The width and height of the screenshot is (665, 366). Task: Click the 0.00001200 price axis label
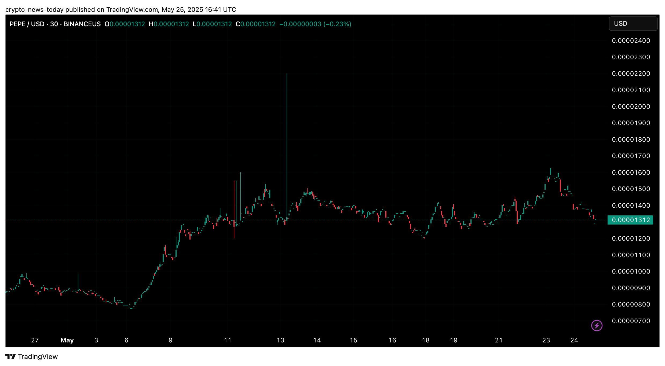[631, 238]
